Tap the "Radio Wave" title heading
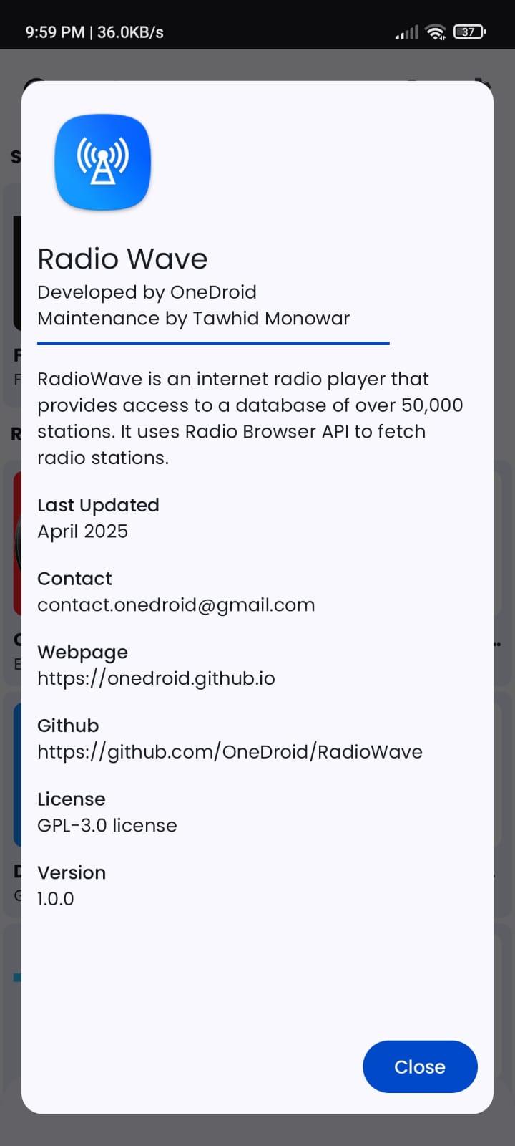515x1146 pixels. (122, 259)
